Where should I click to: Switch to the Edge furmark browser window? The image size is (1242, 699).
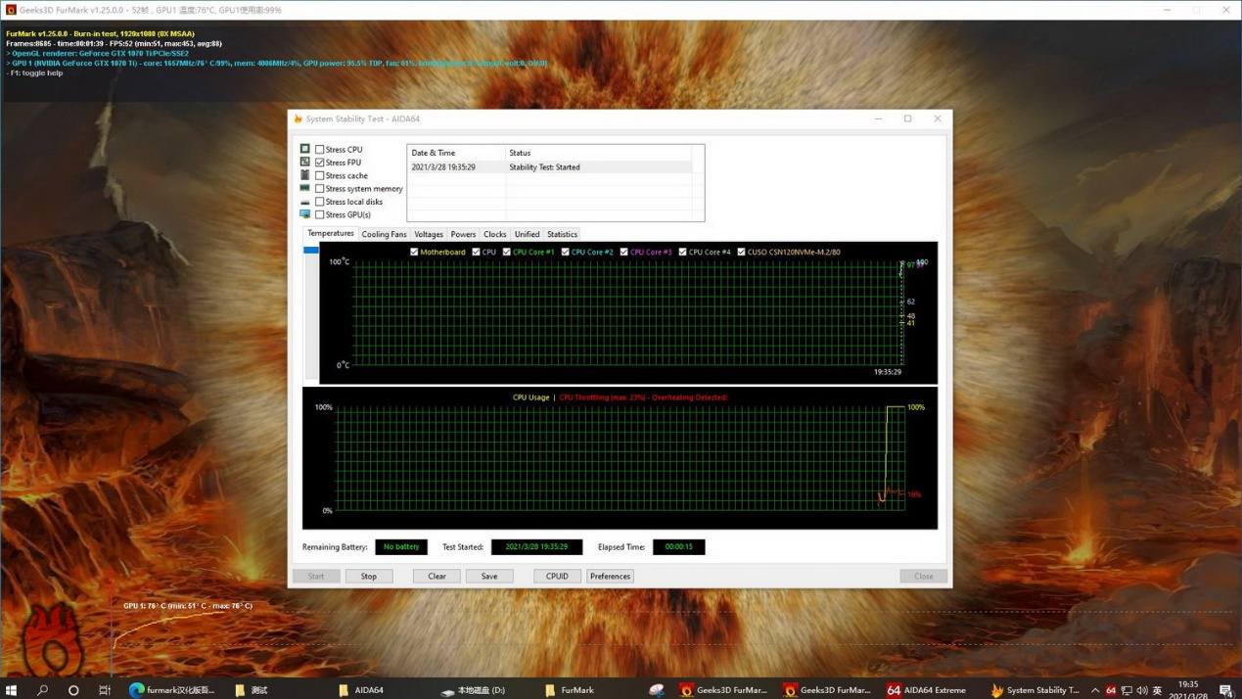click(172, 690)
